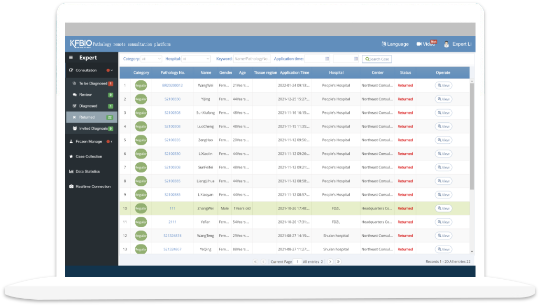Open Case Collection in the sidebar
Image resolution: width=540 pixels, height=306 pixels.
(89, 156)
